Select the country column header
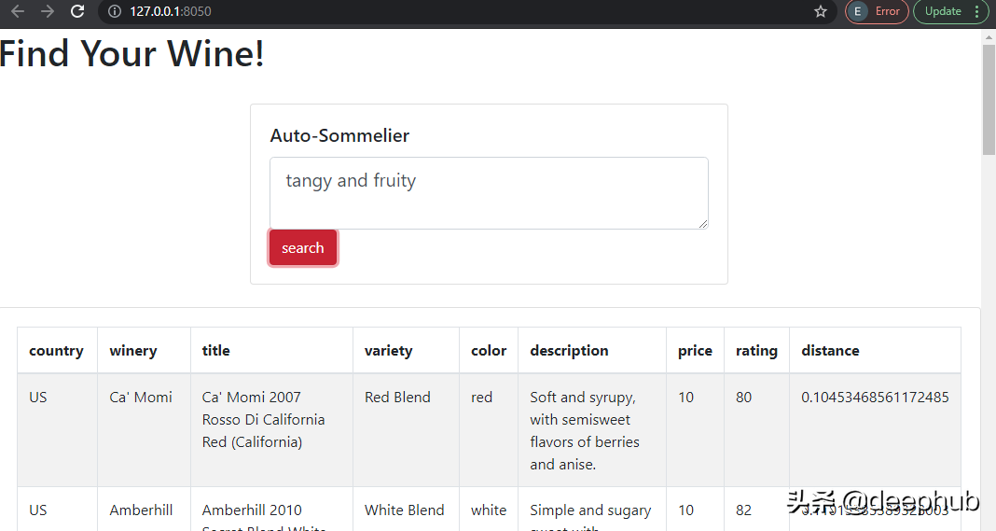996x531 pixels. [57, 350]
